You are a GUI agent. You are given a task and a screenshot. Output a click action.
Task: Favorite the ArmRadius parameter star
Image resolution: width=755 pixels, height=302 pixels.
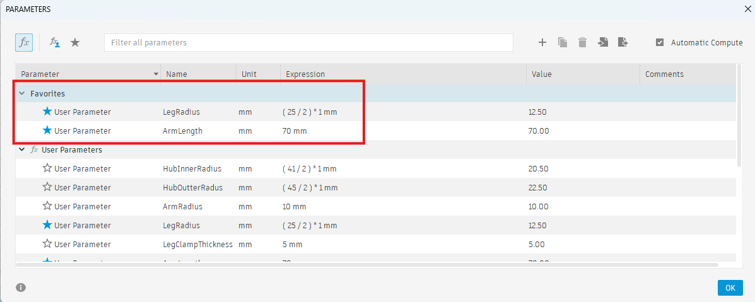point(47,206)
